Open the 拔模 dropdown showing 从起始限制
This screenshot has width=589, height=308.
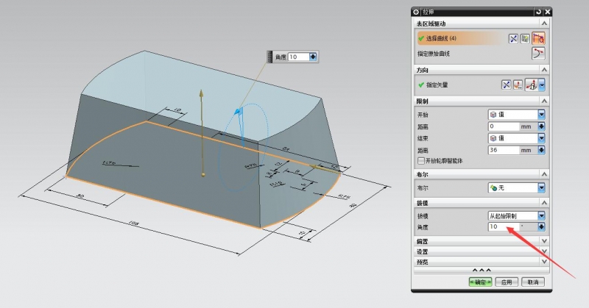pos(541,215)
